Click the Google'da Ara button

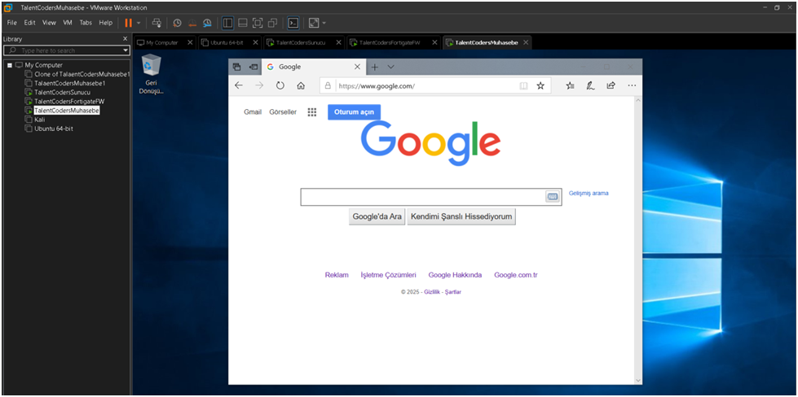point(377,216)
